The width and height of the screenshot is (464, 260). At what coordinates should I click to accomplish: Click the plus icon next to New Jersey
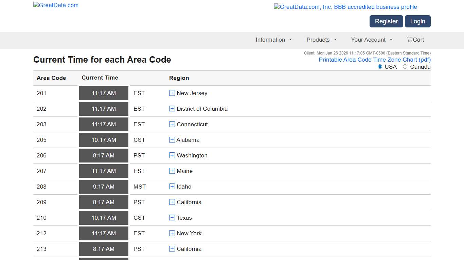[172, 93]
